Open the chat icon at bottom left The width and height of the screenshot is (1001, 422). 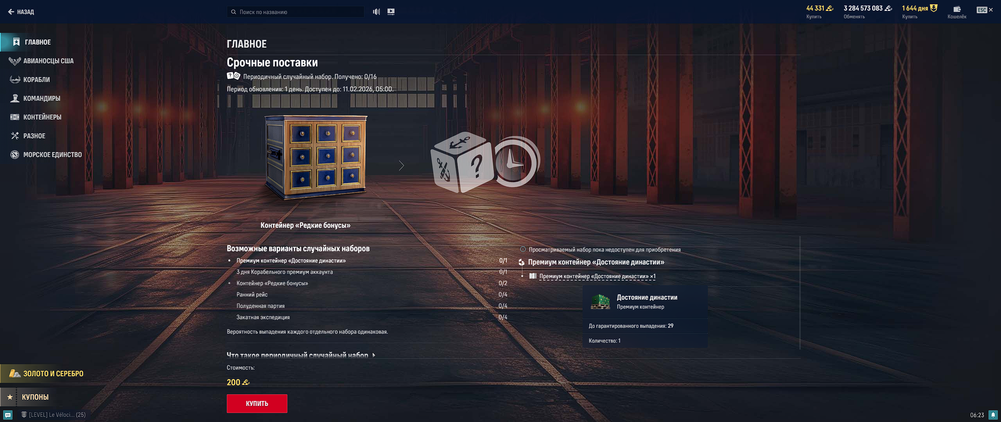(8, 415)
